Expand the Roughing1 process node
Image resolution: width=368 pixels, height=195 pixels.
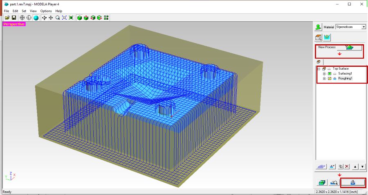click(324, 79)
